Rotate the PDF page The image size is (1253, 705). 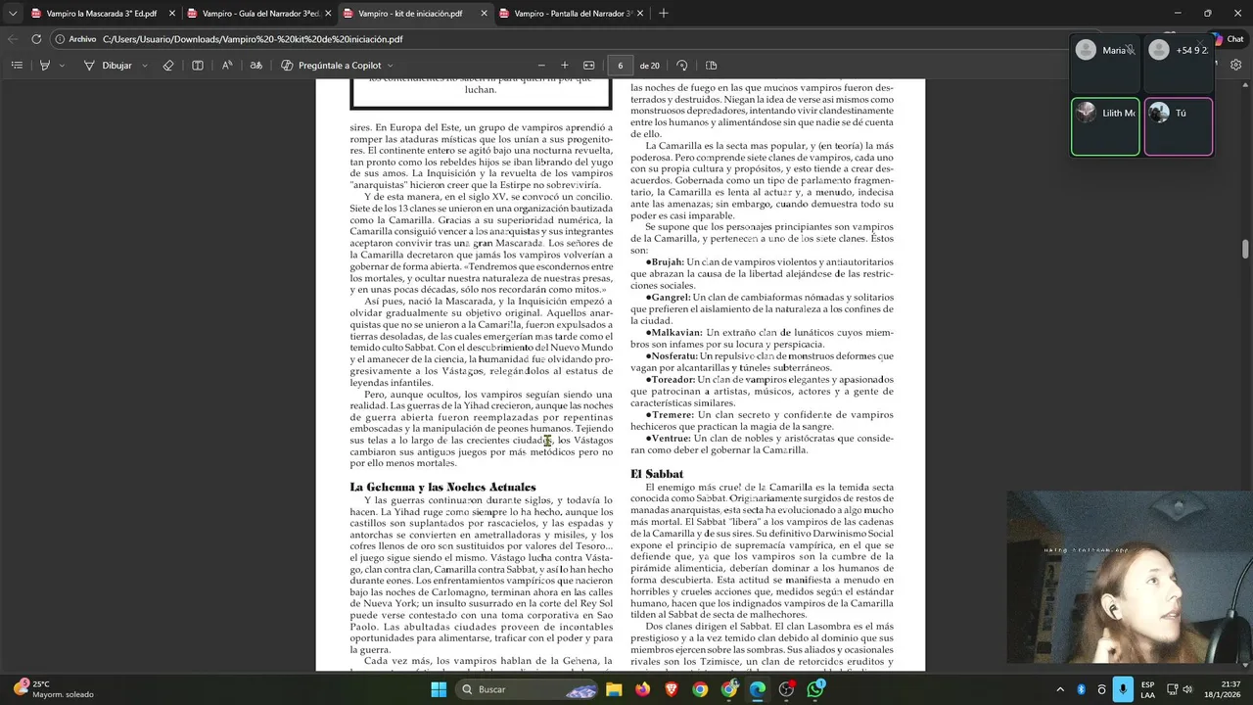pos(682,66)
